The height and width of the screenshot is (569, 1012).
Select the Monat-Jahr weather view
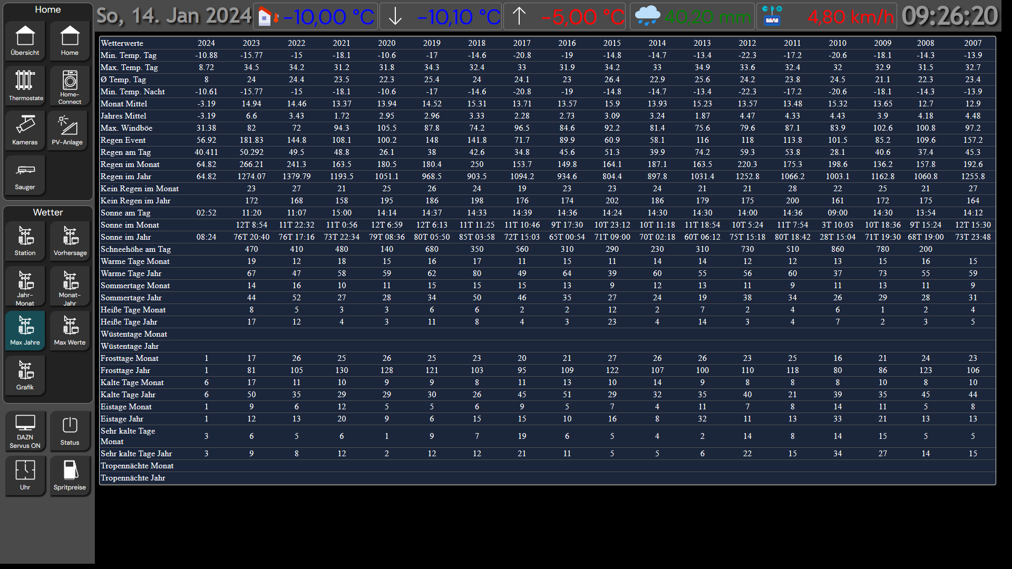click(x=70, y=286)
